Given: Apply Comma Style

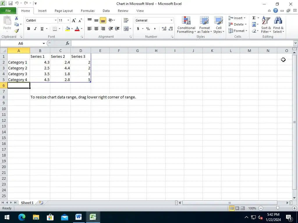Looking at the screenshot, I should tap(155, 29).
